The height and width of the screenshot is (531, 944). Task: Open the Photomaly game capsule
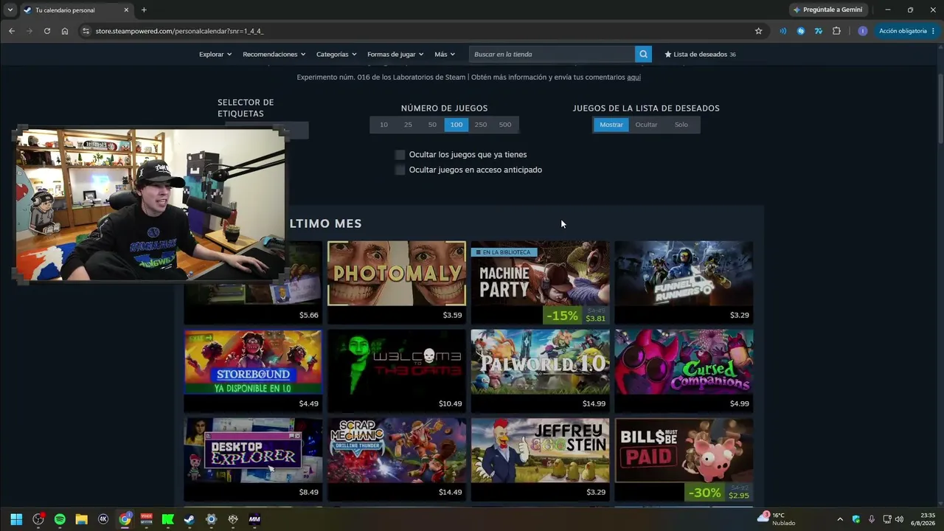(x=397, y=282)
